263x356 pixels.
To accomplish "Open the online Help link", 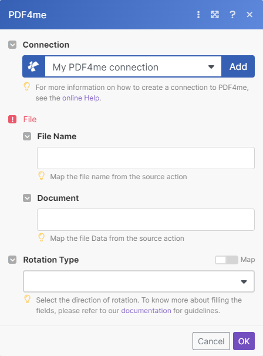I will pyautogui.click(x=81, y=98).
